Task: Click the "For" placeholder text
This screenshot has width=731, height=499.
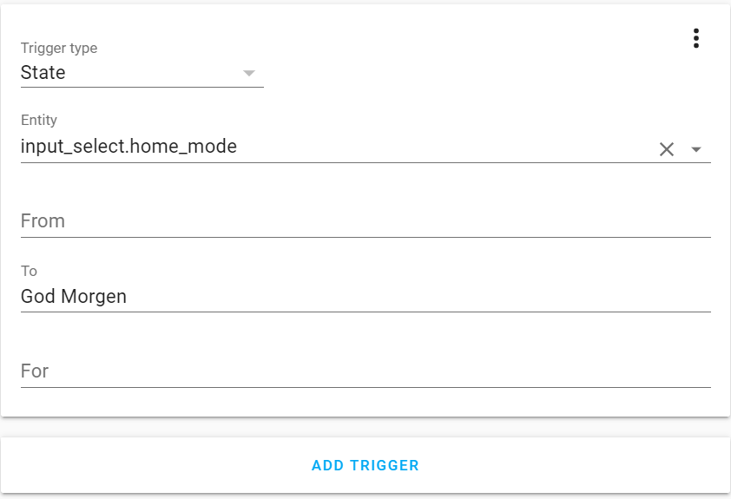Action: [x=35, y=371]
